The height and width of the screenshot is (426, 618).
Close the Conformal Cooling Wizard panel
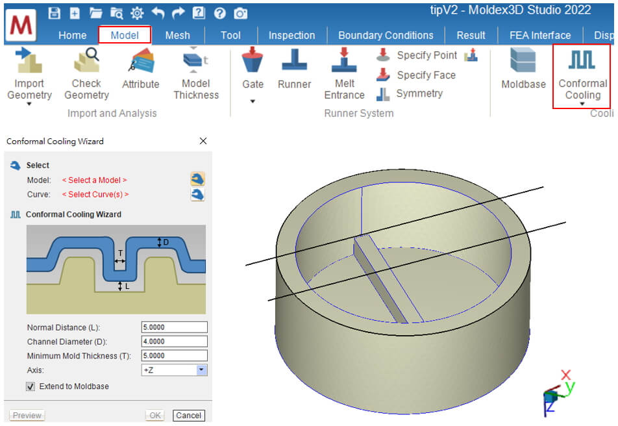203,141
